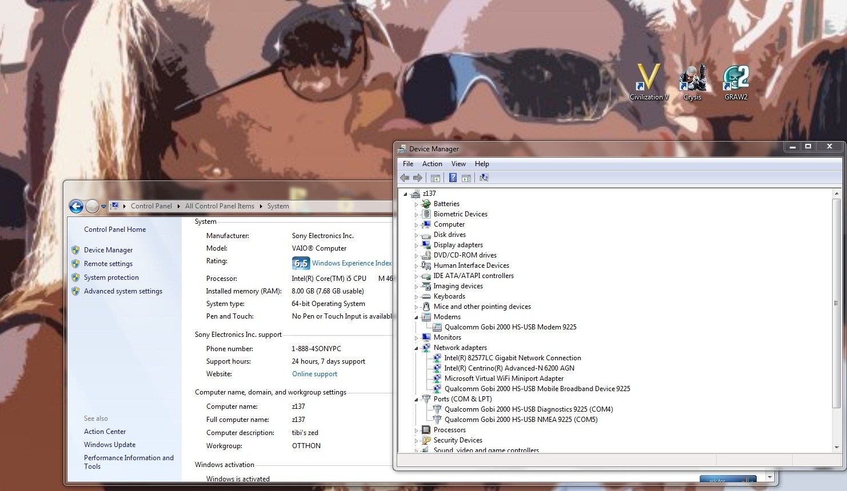The height and width of the screenshot is (491, 847).
Task: Expand the Monitors category
Action: (416, 338)
